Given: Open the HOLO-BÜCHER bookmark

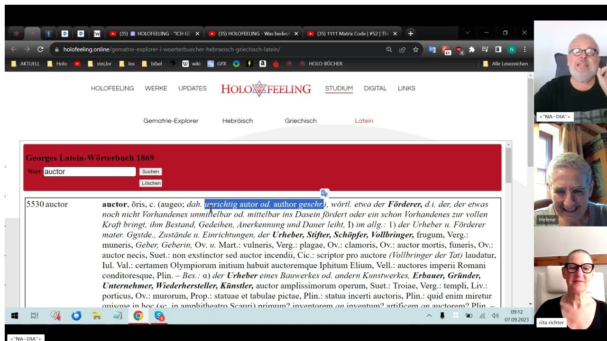Looking at the screenshot, I should pos(321,63).
